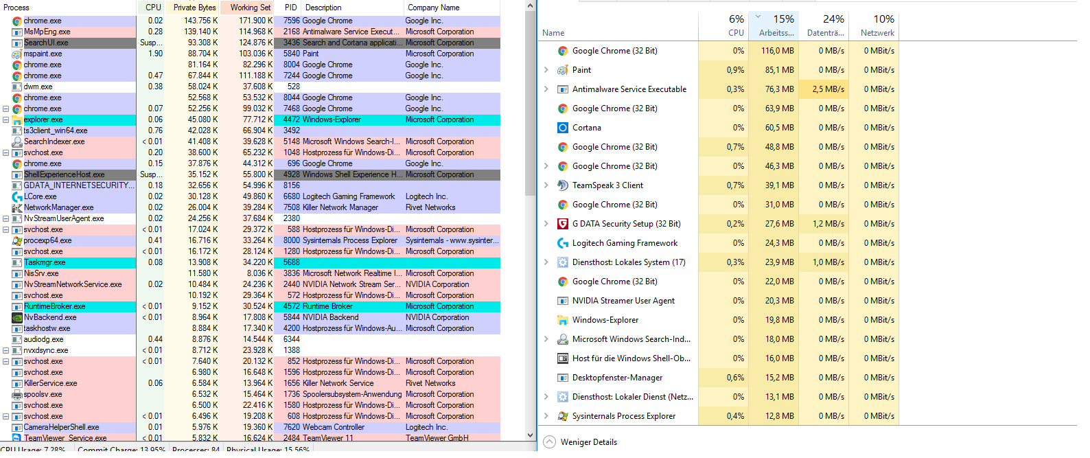
Task: Select the mspaint.exe icon in Process Explorer
Action: (17, 54)
